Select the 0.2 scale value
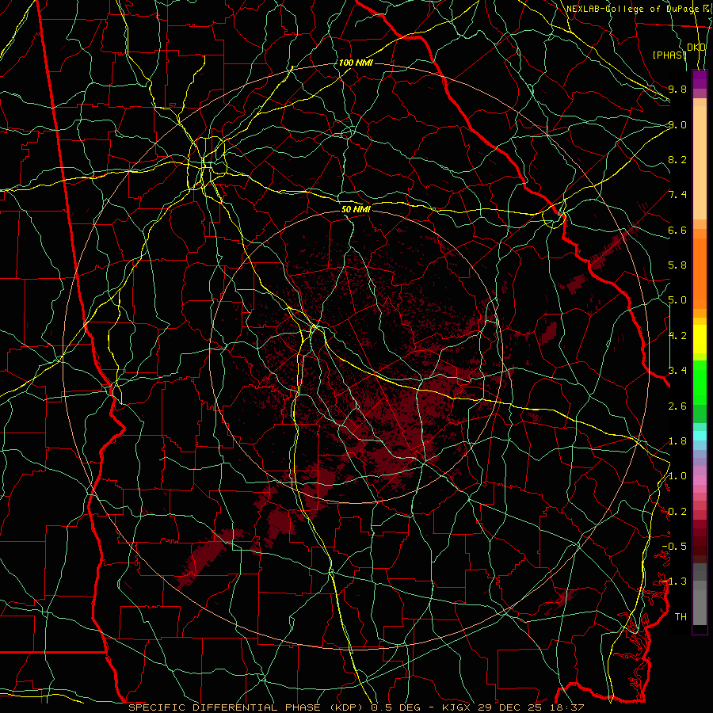Screen dimensions: 713x713 coord(677,512)
